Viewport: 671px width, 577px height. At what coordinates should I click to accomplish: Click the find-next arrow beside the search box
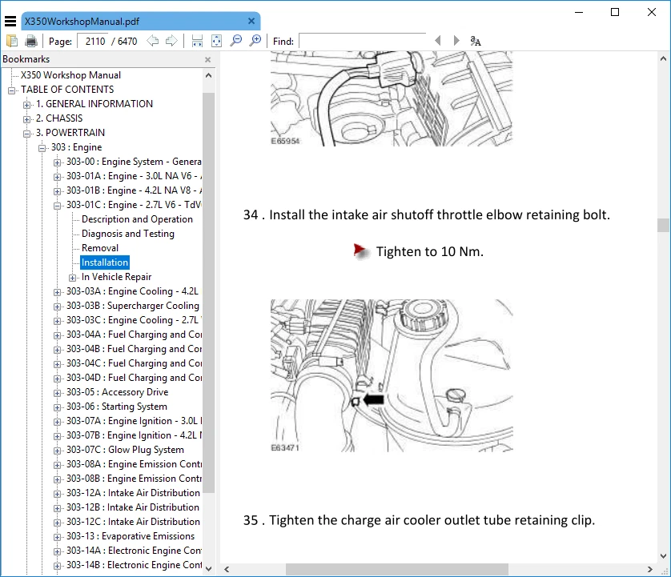tap(456, 40)
